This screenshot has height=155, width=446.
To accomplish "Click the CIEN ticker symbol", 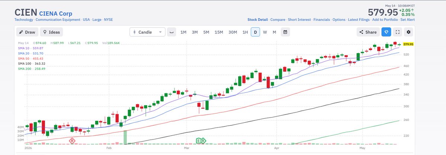I will [x=26, y=13].
